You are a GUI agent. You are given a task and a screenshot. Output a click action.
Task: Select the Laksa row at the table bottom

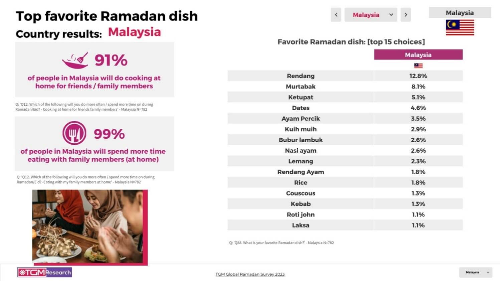tap(301, 225)
